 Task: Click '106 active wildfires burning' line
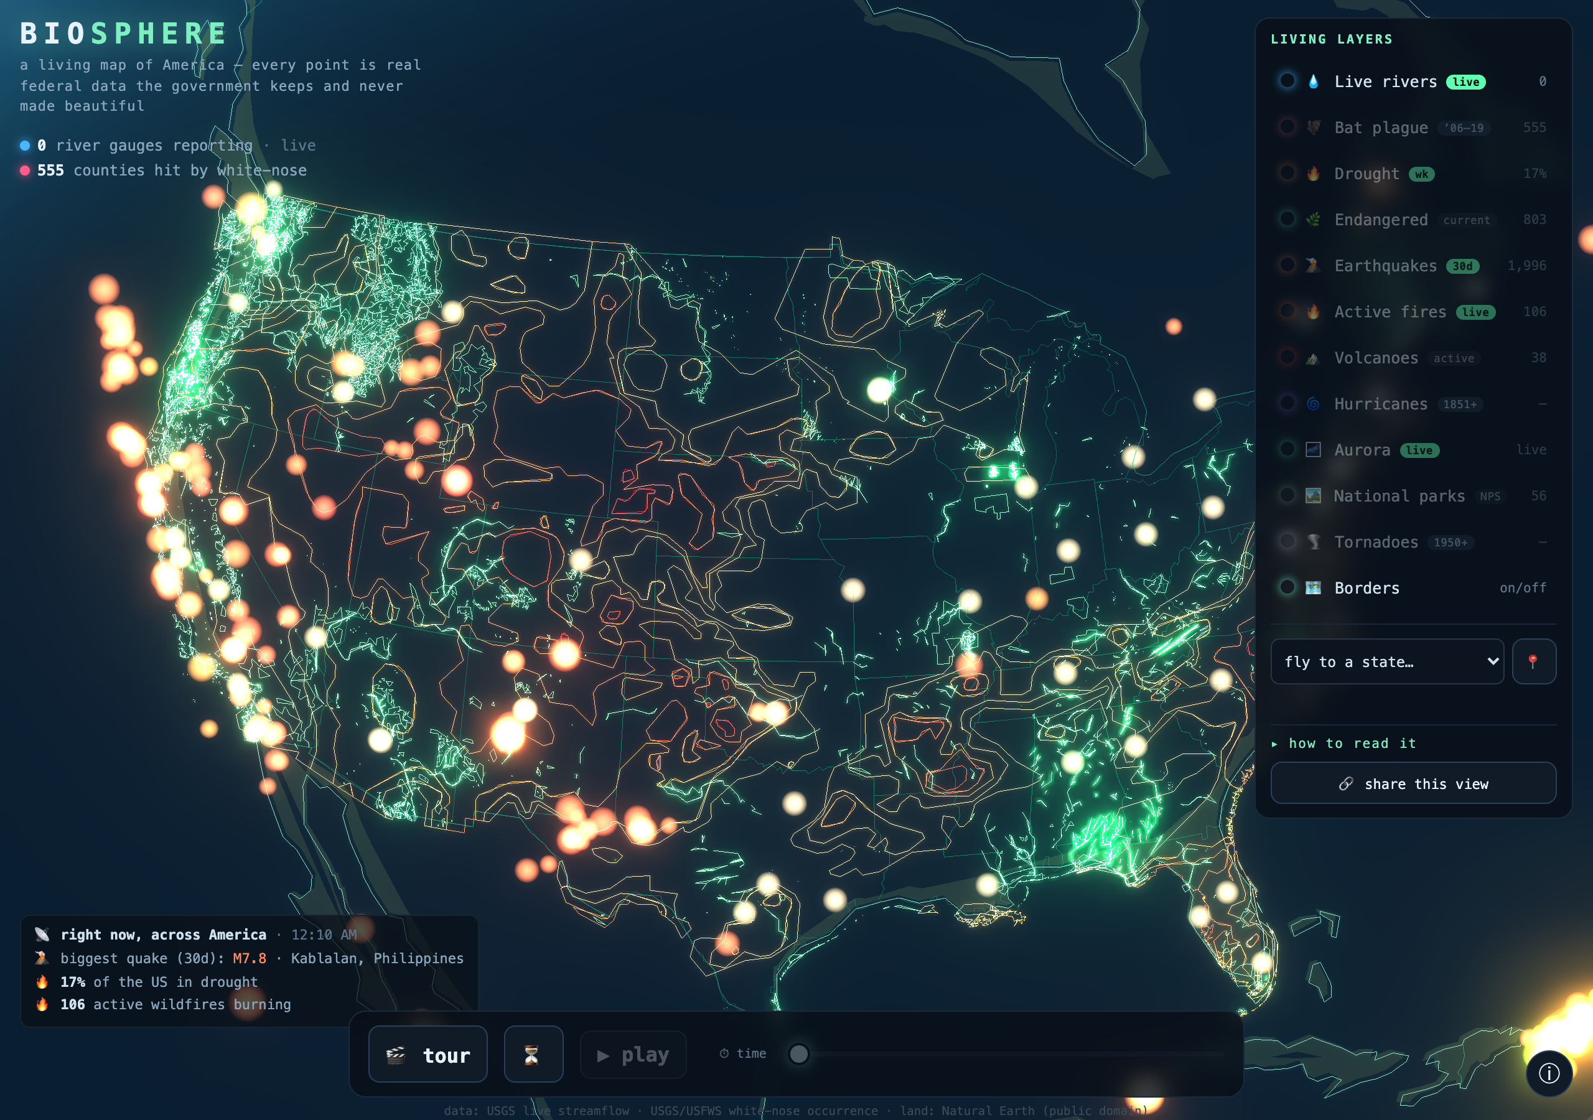tap(175, 1004)
